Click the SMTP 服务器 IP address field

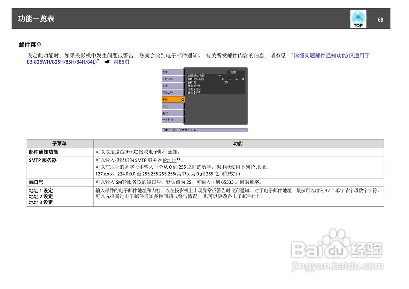pyautogui.click(x=233, y=79)
